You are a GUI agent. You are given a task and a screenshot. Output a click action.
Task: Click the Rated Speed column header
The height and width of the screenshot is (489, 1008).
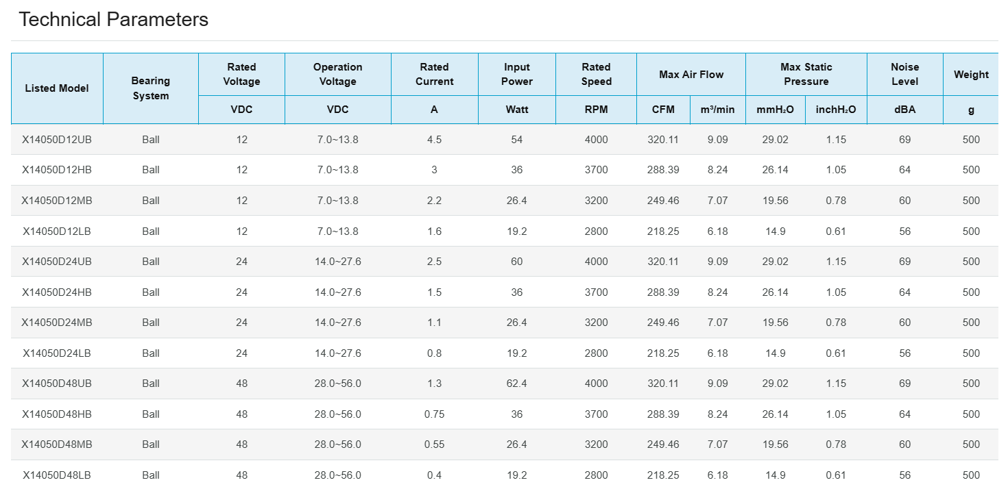tap(596, 74)
